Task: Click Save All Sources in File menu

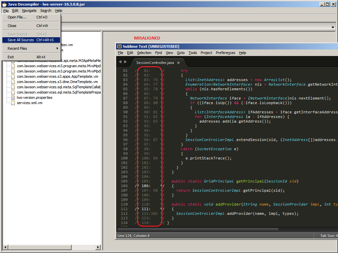Action: click(x=21, y=40)
